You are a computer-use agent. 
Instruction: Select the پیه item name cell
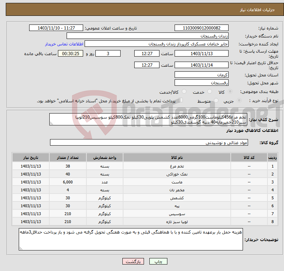point(177,206)
